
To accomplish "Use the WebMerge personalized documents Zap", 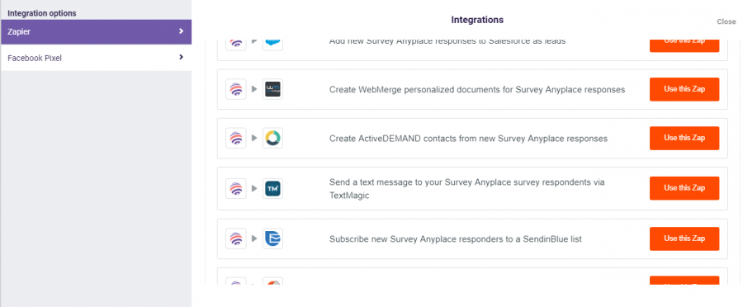I will 684,89.
